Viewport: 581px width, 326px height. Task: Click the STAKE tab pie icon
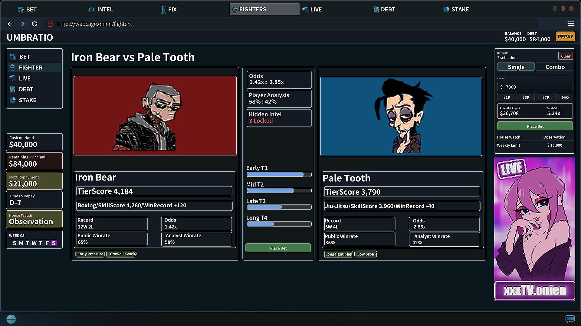446,9
